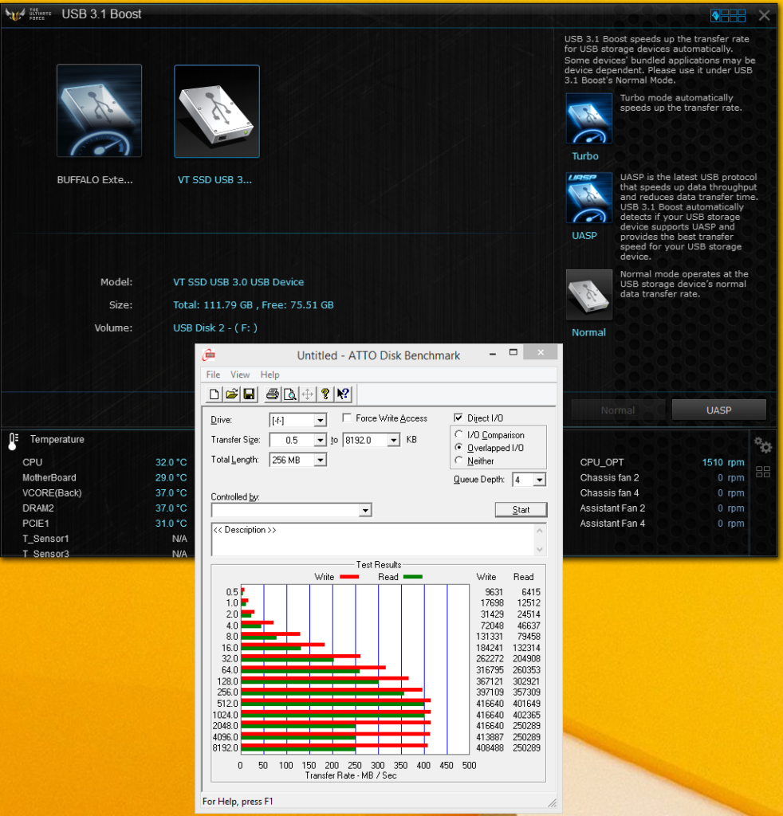Choose the Turbo mode icon

[x=588, y=119]
